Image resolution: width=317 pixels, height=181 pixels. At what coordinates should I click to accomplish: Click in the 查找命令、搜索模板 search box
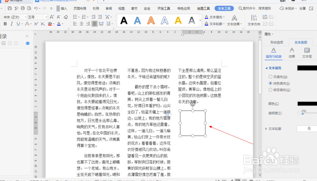tap(255, 9)
